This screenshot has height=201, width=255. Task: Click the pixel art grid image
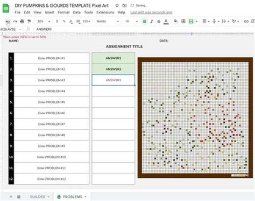(x=195, y=117)
